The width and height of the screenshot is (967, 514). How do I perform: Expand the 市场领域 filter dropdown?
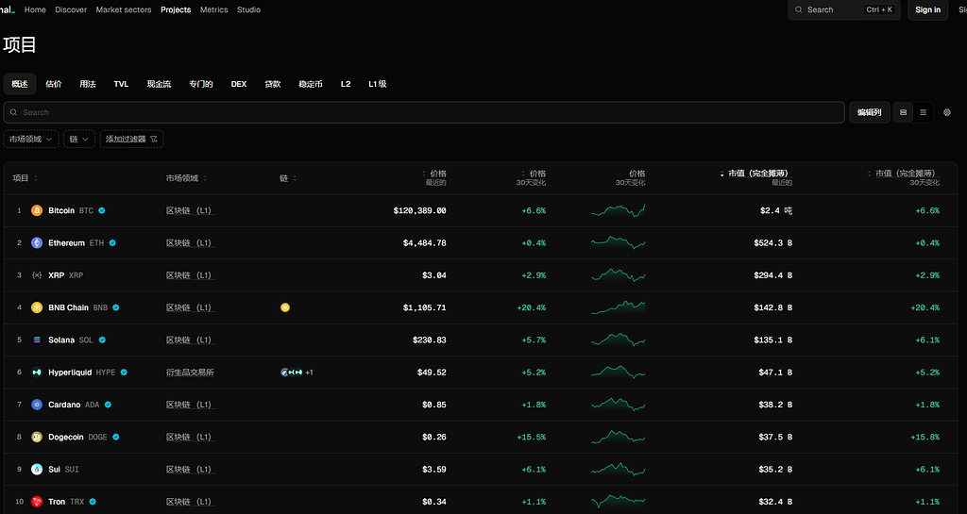(x=31, y=139)
